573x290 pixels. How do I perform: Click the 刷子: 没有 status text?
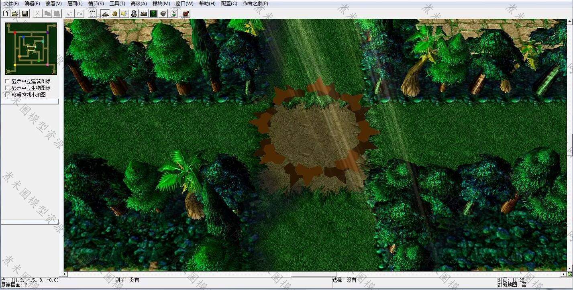127,280
